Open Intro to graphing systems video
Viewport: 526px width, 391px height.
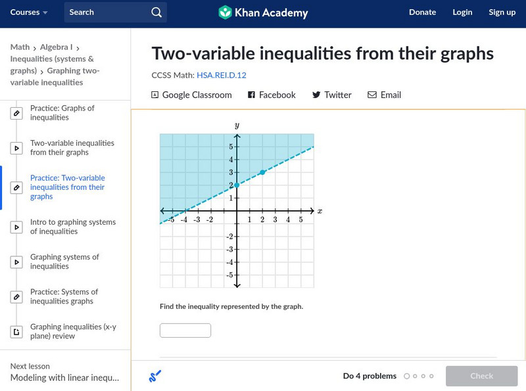click(72, 227)
